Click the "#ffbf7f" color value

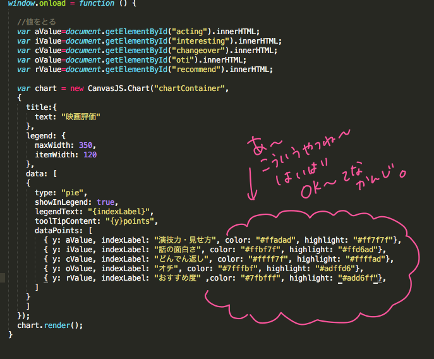click(260, 249)
